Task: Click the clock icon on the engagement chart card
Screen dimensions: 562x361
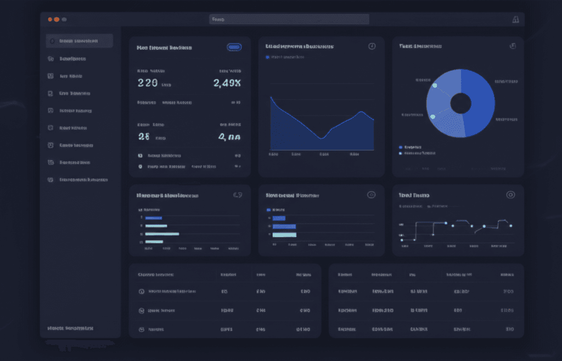Action: click(372, 47)
